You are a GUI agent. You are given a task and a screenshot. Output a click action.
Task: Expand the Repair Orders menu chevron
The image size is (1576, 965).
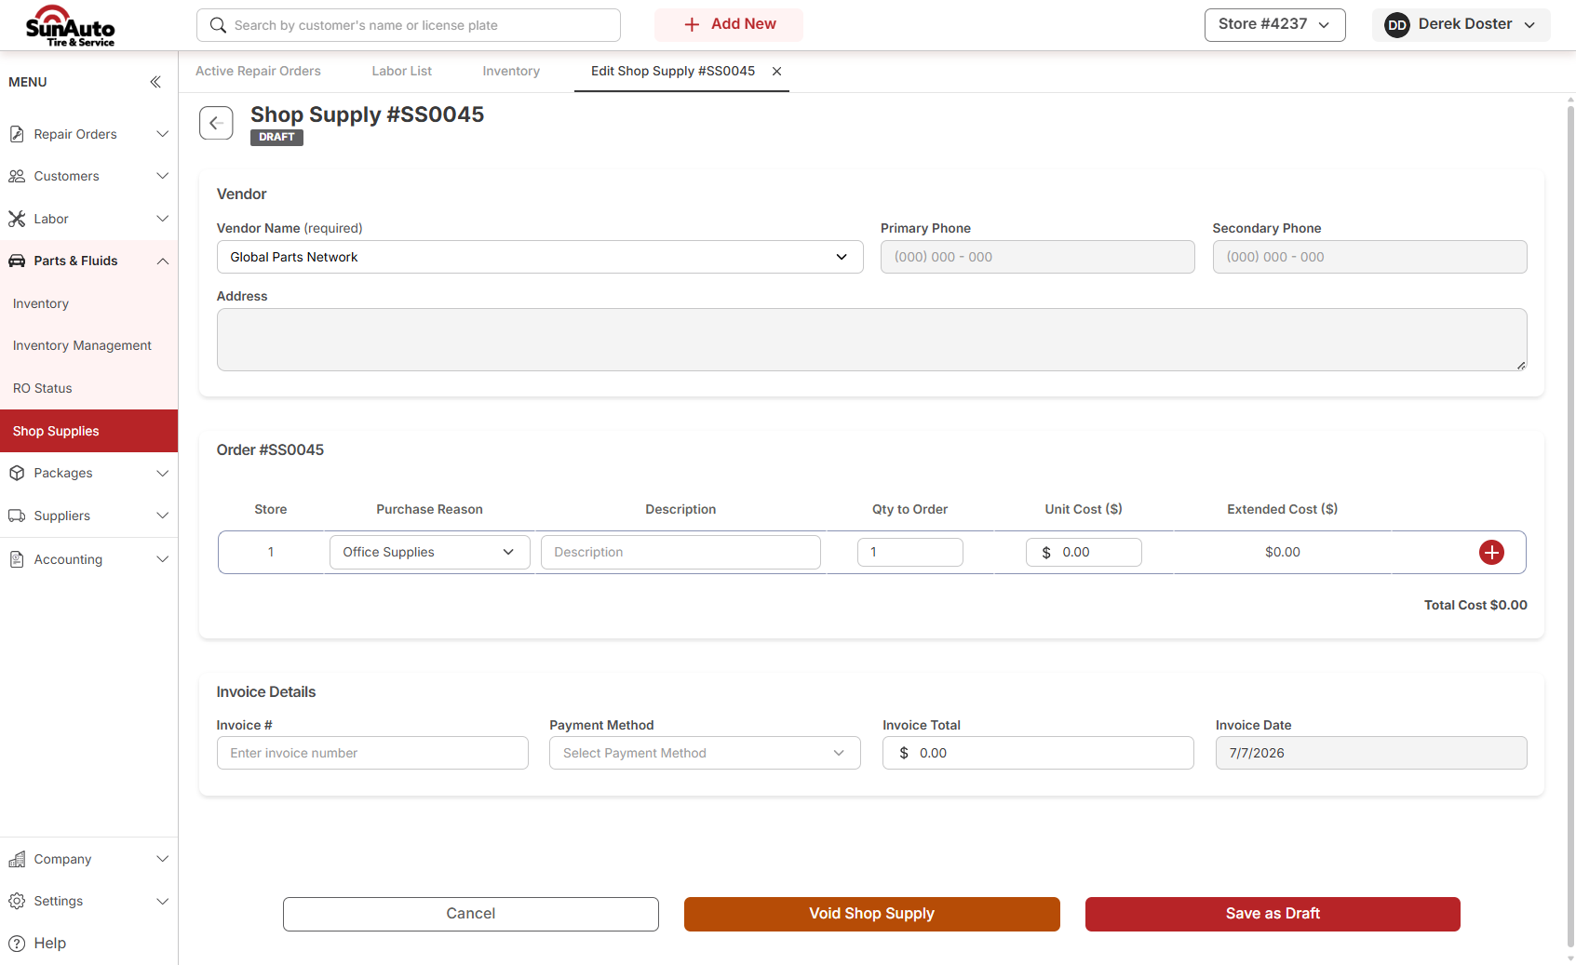[x=163, y=134]
